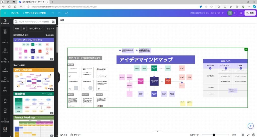Click the Canva magic assistant sparkle button
Image resolution: width=257 pixels, height=137 pixels.
pos(250,126)
